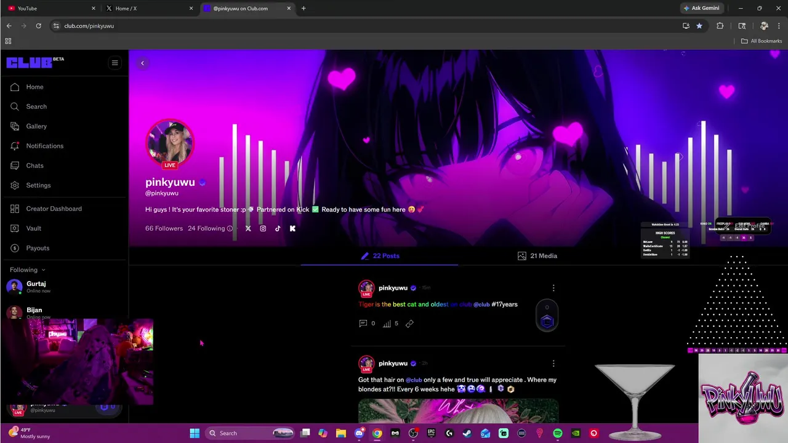
Task: Open Discord from the taskbar
Action: pos(359,433)
